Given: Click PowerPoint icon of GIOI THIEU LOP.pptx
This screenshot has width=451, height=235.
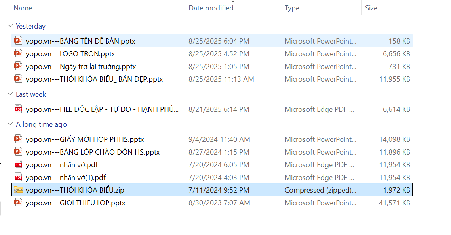Looking at the screenshot, I should 18,203.
